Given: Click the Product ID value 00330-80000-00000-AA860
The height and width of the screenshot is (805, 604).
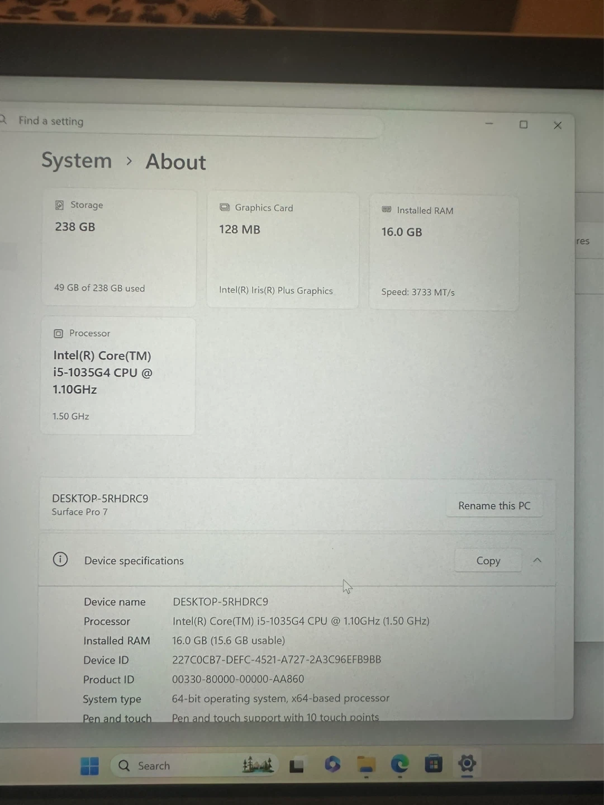Looking at the screenshot, I should (x=238, y=679).
